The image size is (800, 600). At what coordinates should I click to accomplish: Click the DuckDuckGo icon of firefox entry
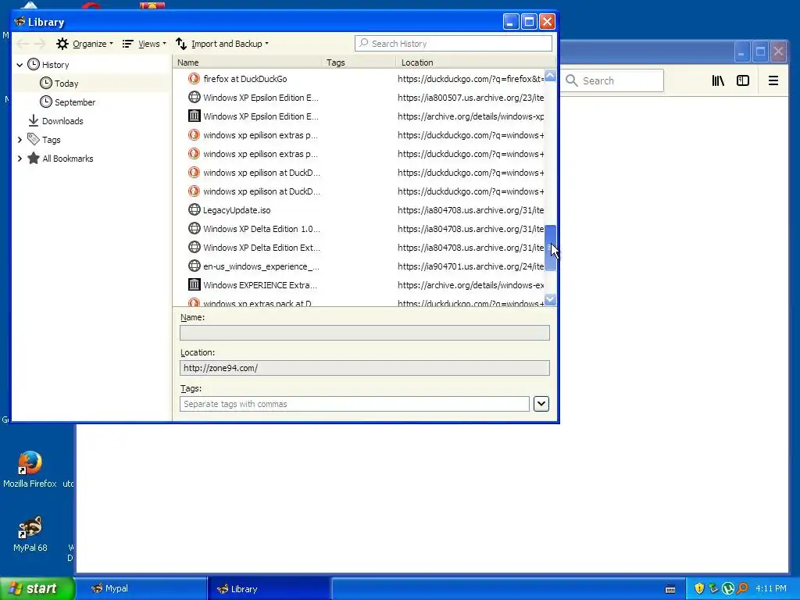point(194,79)
